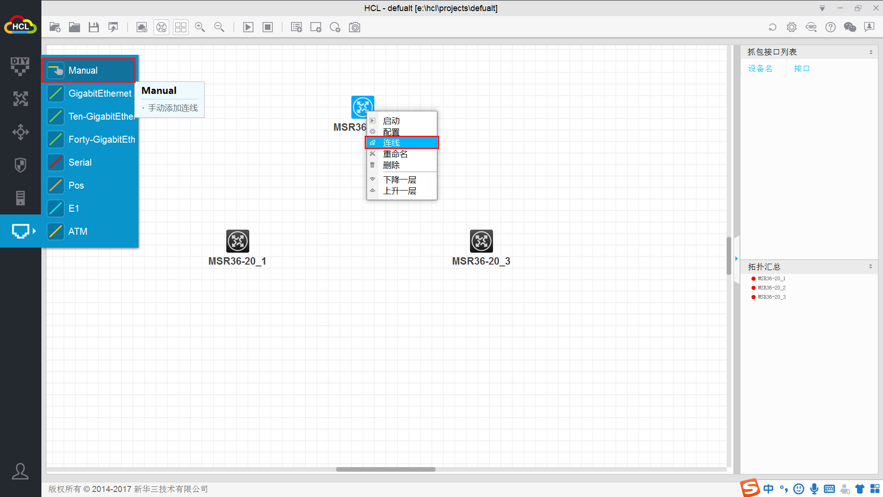The width and height of the screenshot is (883, 497).
Task: Click the add ellipse shape toolbar icon
Action: coord(335,27)
